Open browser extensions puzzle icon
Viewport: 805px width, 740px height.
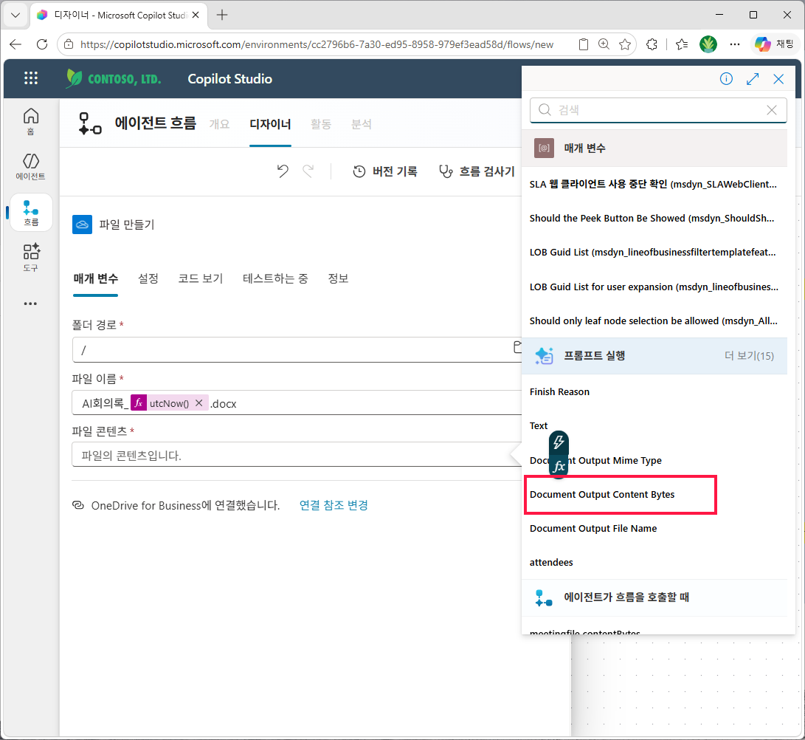pos(652,44)
